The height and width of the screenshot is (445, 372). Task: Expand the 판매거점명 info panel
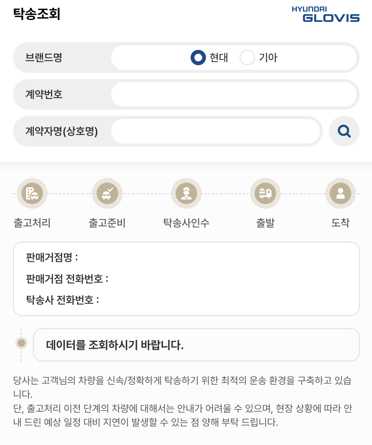186,279
